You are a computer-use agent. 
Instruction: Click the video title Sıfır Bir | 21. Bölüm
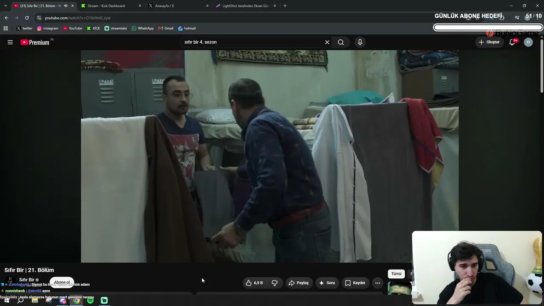[x=29, y=270]
